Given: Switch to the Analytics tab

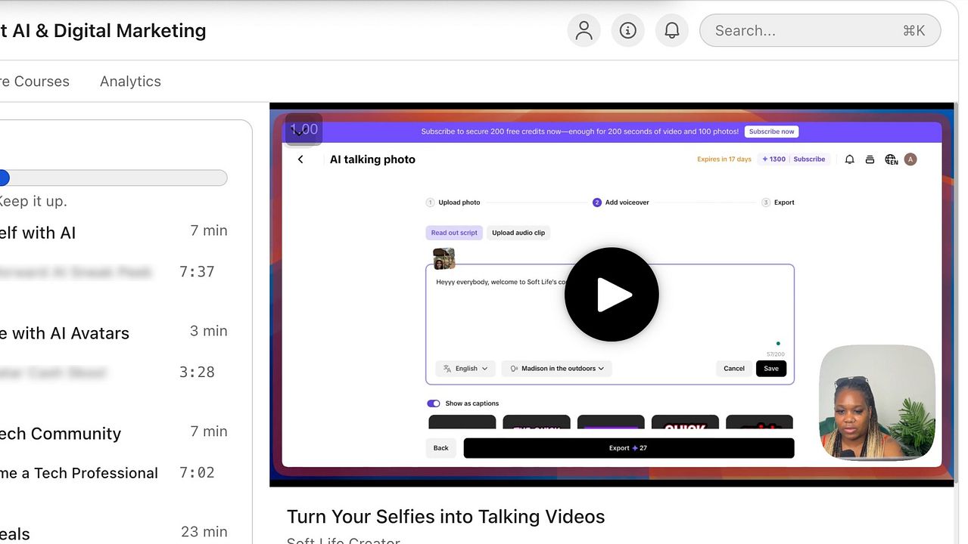Looking at the screenshot, I should (130, 82).
